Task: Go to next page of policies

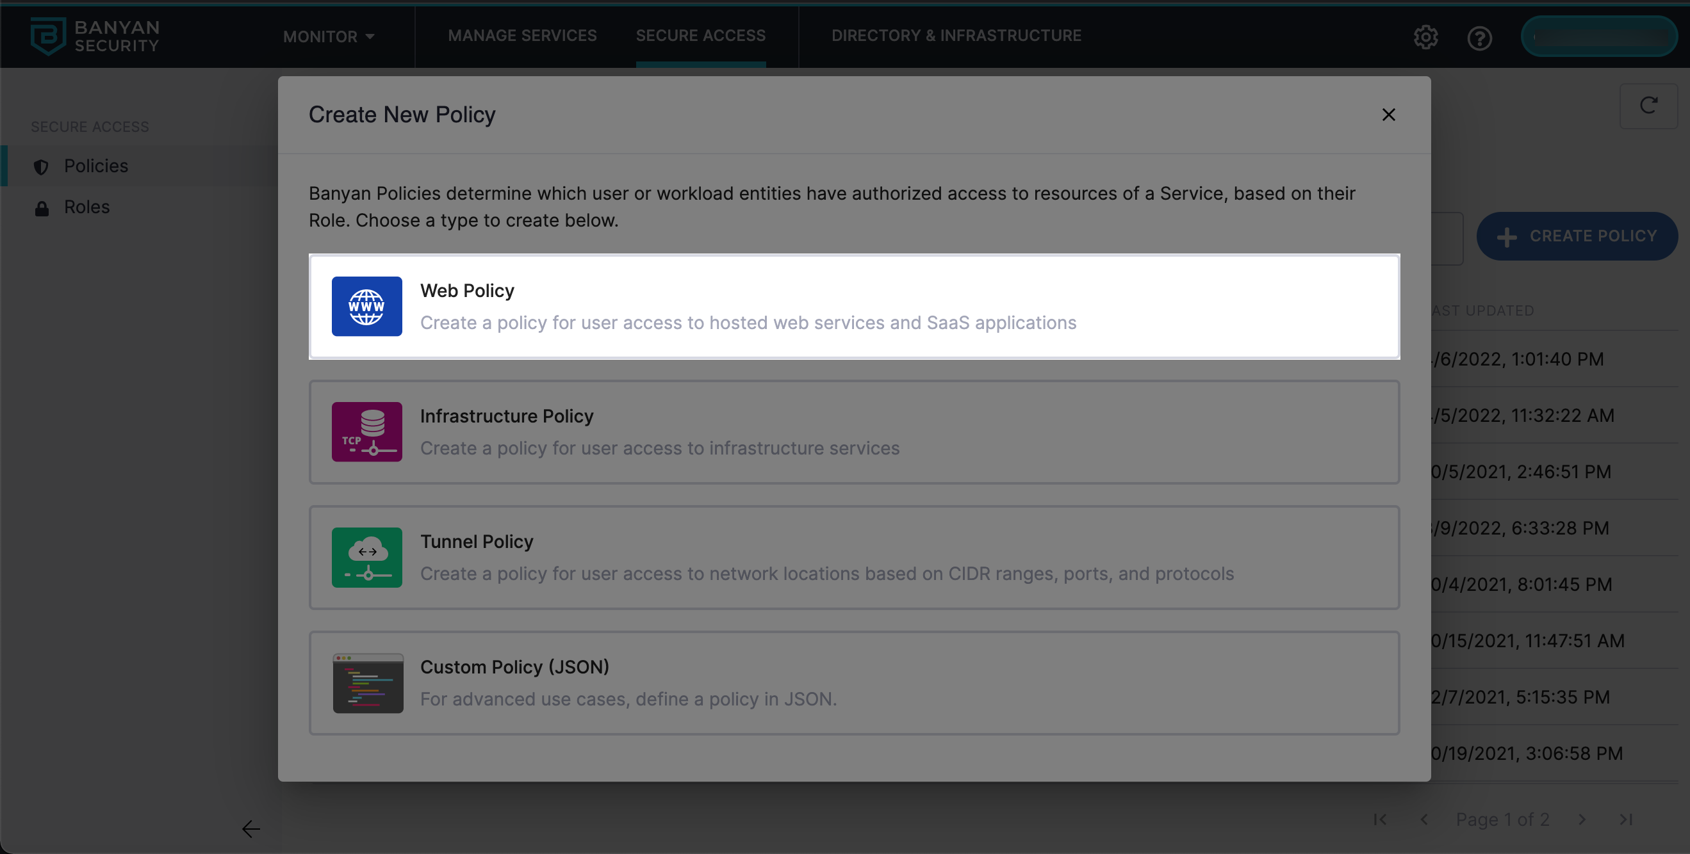Action: click(1582, 819)
